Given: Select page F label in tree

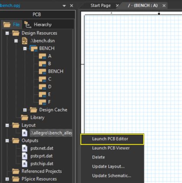Looking at the screenshot, I should (50, 102).
